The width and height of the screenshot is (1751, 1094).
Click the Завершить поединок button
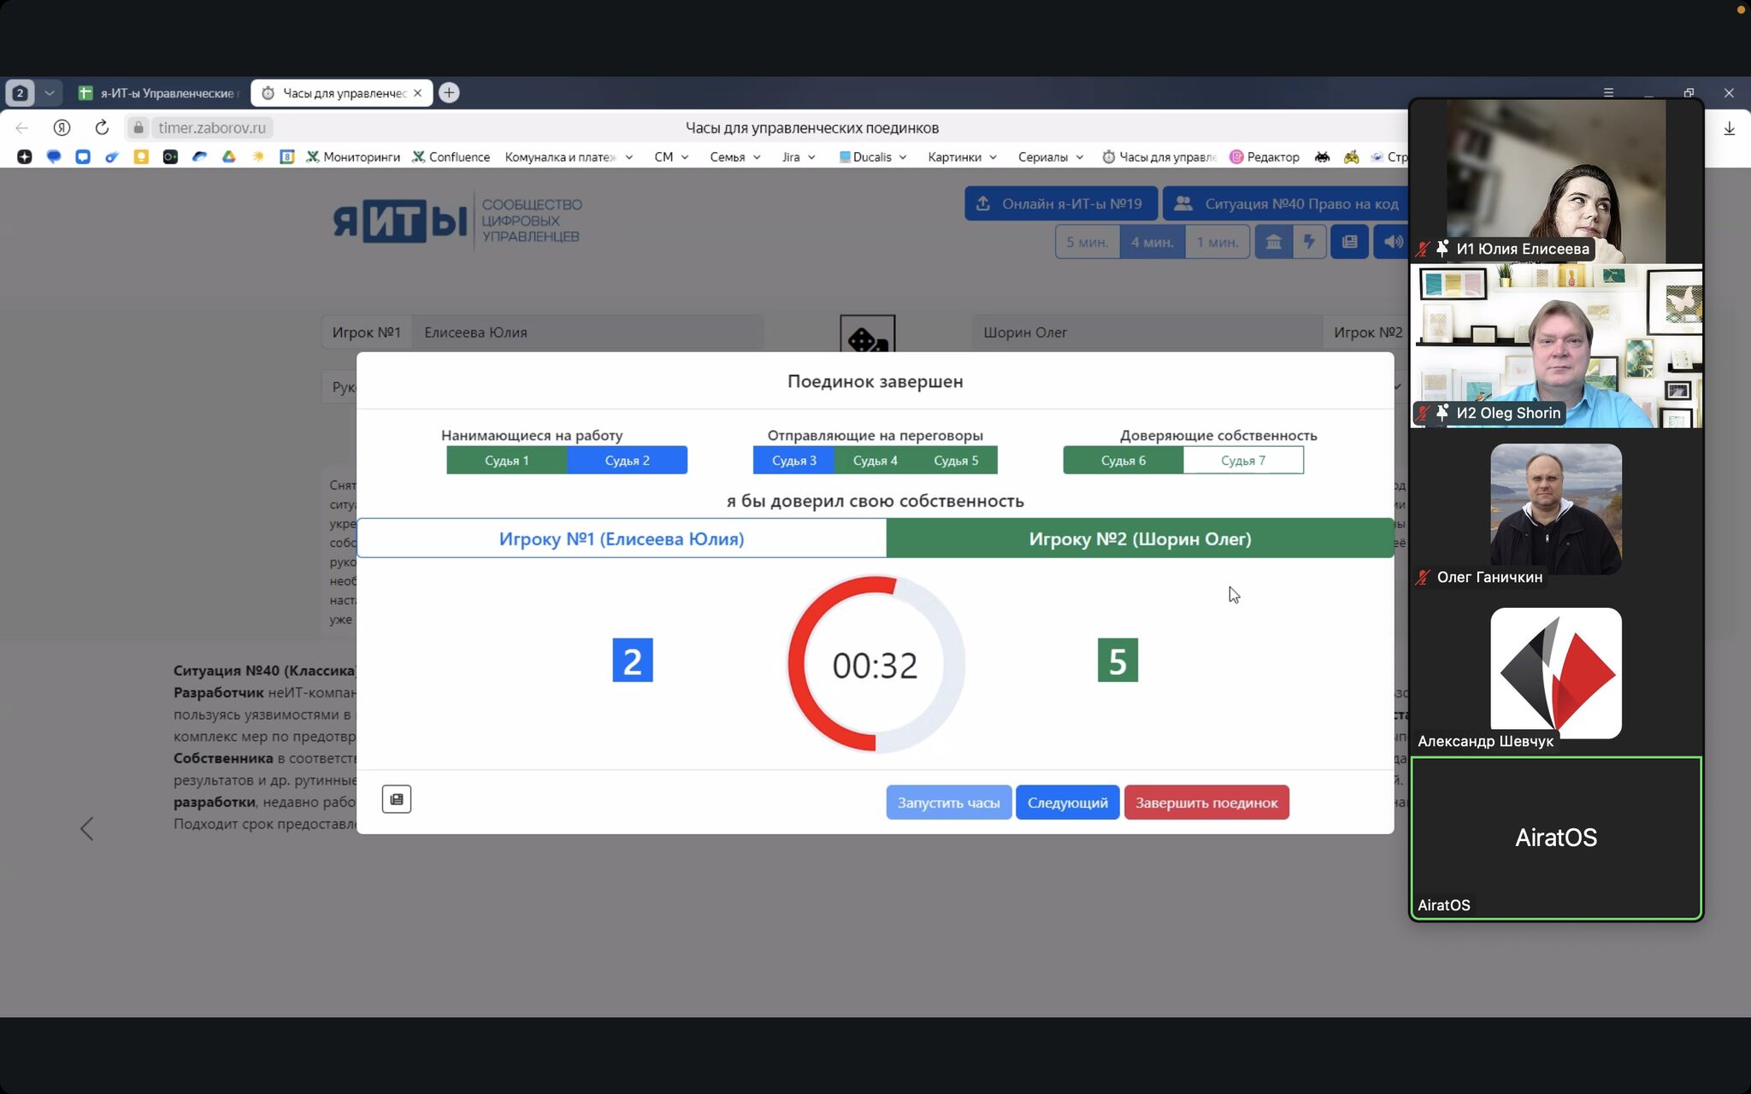tap(1206, 803)
